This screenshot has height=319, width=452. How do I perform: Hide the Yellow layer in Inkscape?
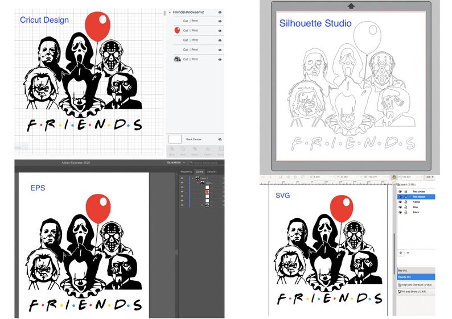400,202
